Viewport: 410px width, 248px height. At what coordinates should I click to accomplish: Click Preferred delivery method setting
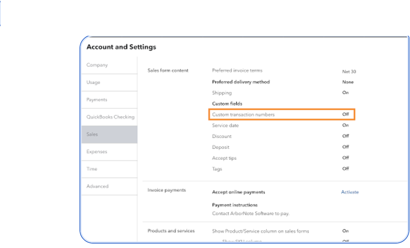pos(241,82)
